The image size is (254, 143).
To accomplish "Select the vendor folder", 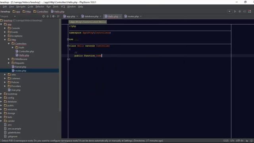I will point(9,121).
